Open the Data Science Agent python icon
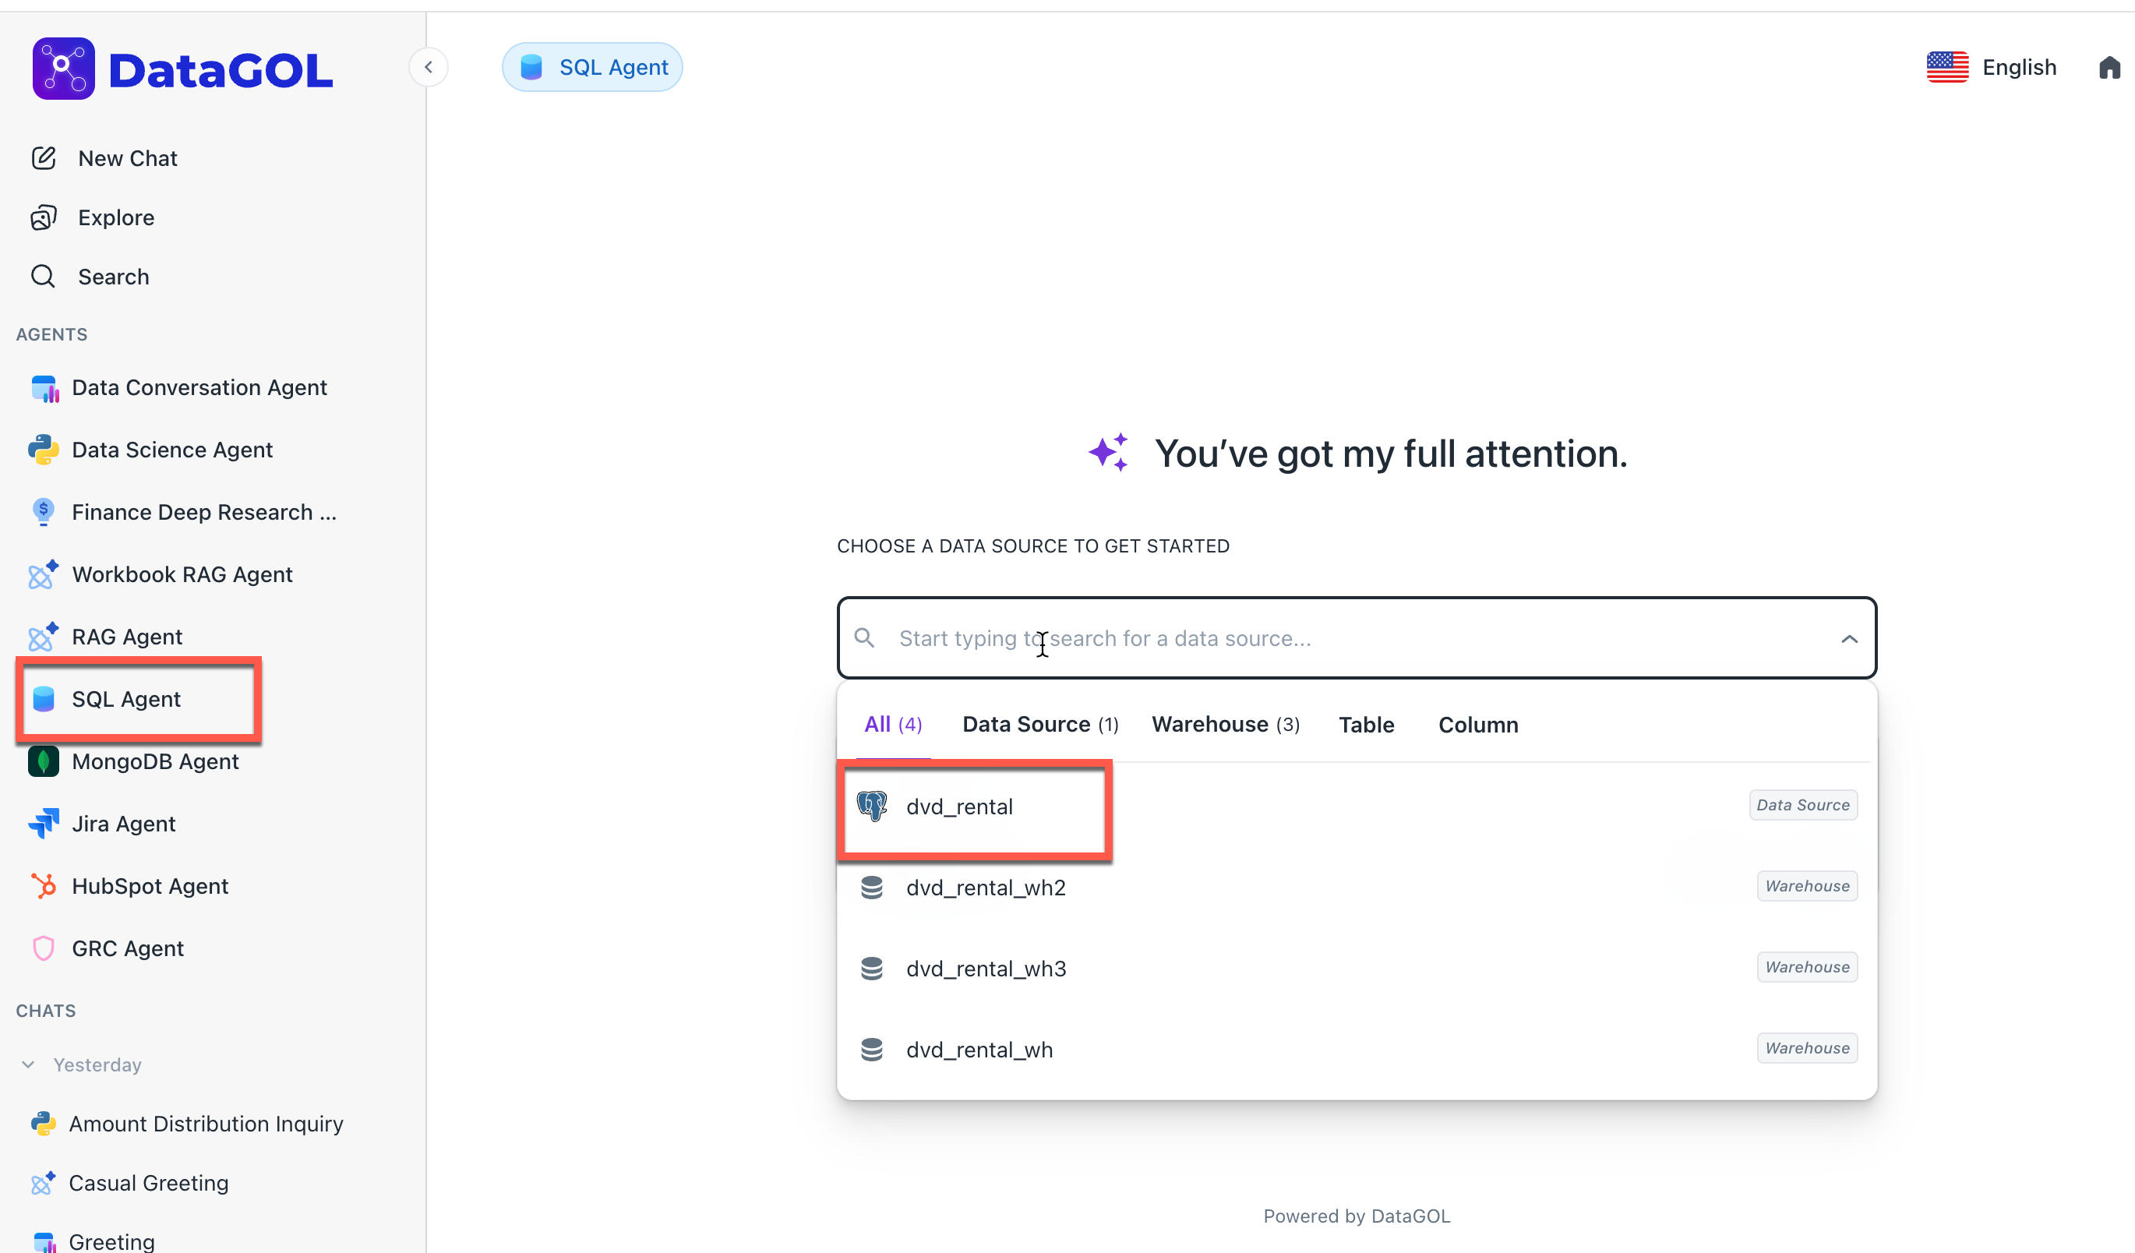The height and width of the screenshot is (1253, 2135). [43, 450]
